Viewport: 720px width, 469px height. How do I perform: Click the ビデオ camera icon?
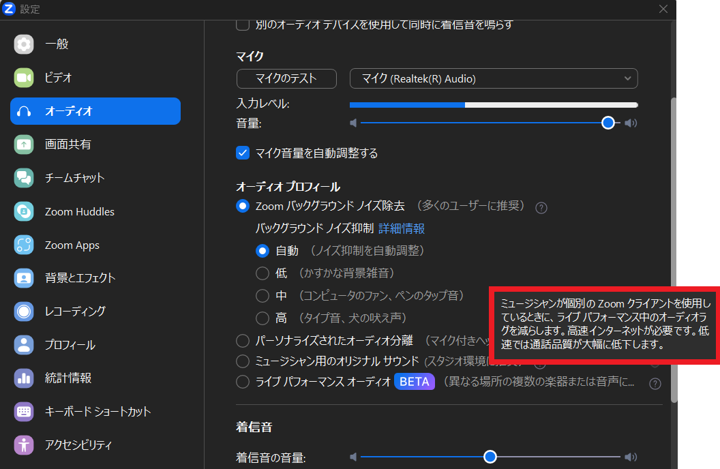pyautogui.click(x=24, y=78)
